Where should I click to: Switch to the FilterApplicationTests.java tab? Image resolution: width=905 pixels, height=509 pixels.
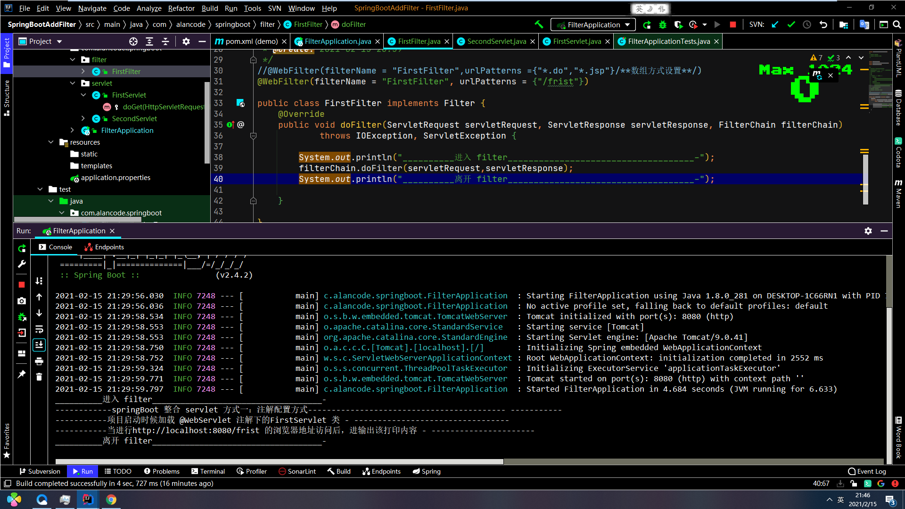point(668,41)
